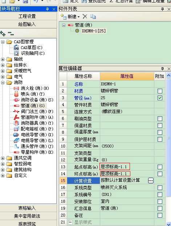
Task: Click the delete X icon in 构件列表 toolbar
Action: point(85,17)
